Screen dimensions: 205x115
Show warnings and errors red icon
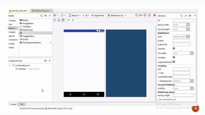pyautogui.click(x=154, y=15)
